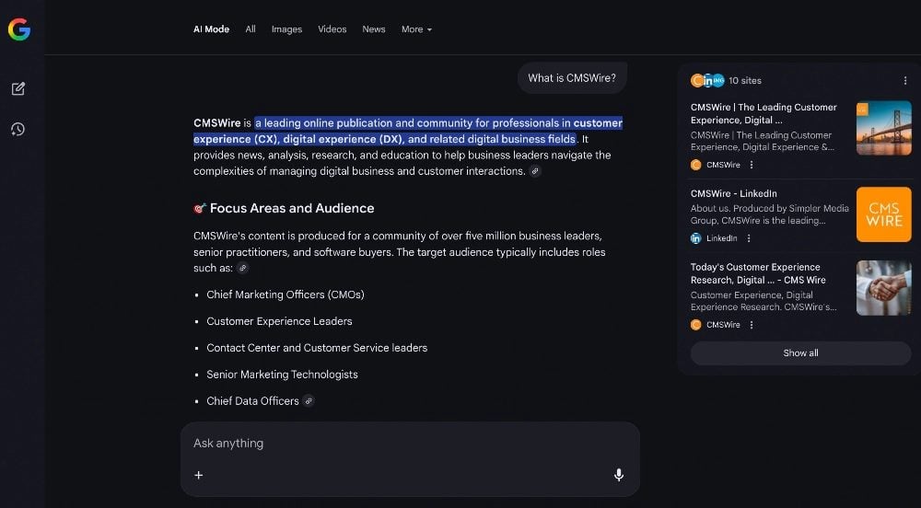Open three-dot menu on CMS Wire research source

click(752, 324)
